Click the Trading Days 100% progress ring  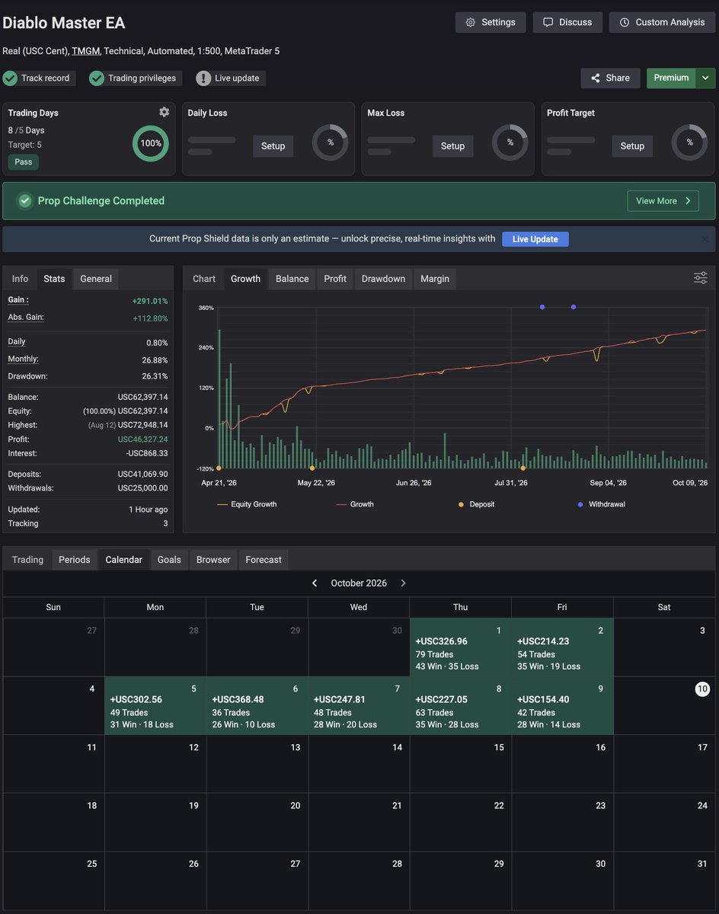151,143
